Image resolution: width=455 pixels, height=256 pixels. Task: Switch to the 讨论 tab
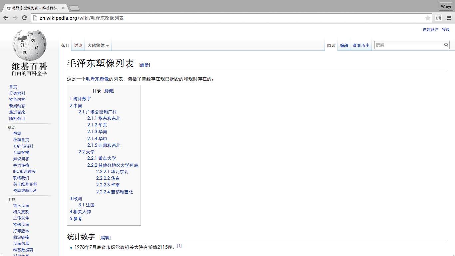(78, 46)
